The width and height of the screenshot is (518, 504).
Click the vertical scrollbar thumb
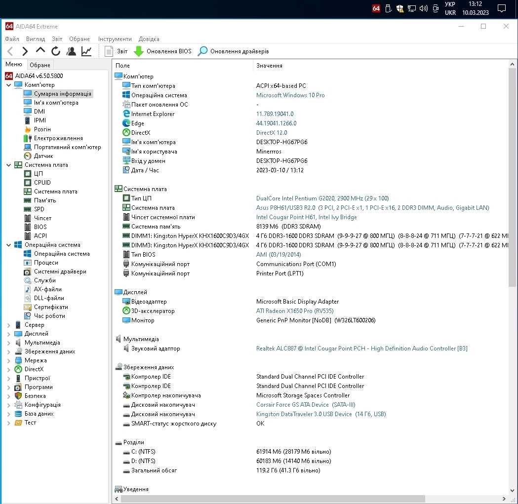512,177
